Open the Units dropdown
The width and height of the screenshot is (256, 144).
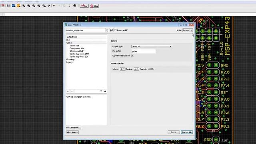[x=188, y=30]
